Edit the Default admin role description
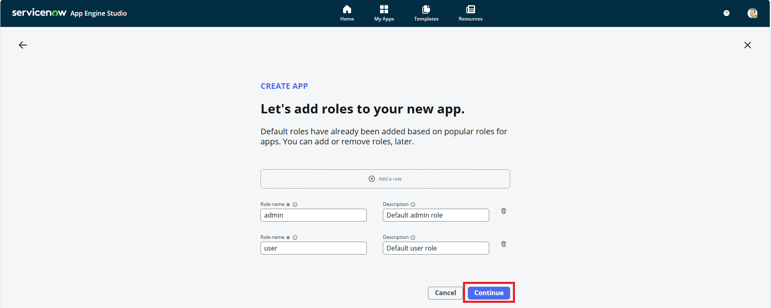Screen dimensions: 771x308 pos(436,215)
